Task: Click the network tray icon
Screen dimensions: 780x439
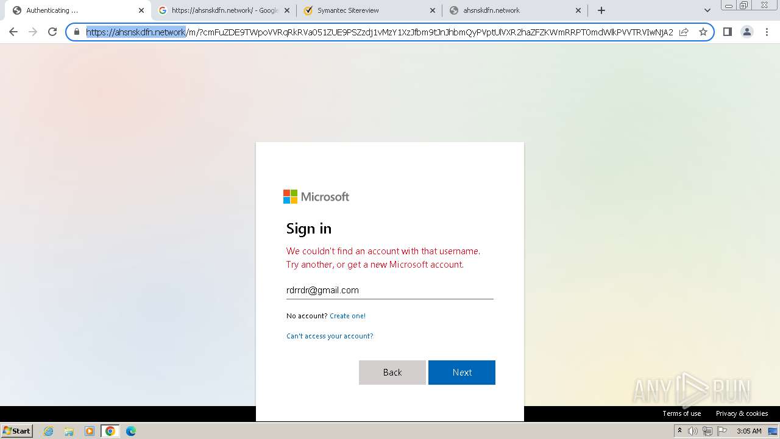Action: coord(707,431)
